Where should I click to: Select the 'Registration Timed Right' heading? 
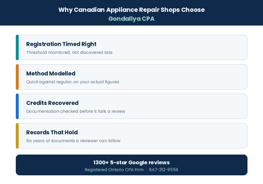61,44
